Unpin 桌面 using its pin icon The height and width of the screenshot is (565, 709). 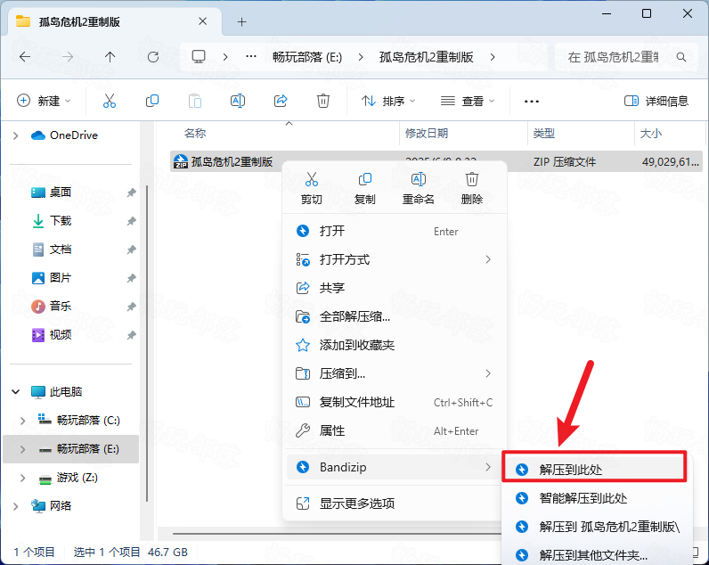(x=131, y=192)
